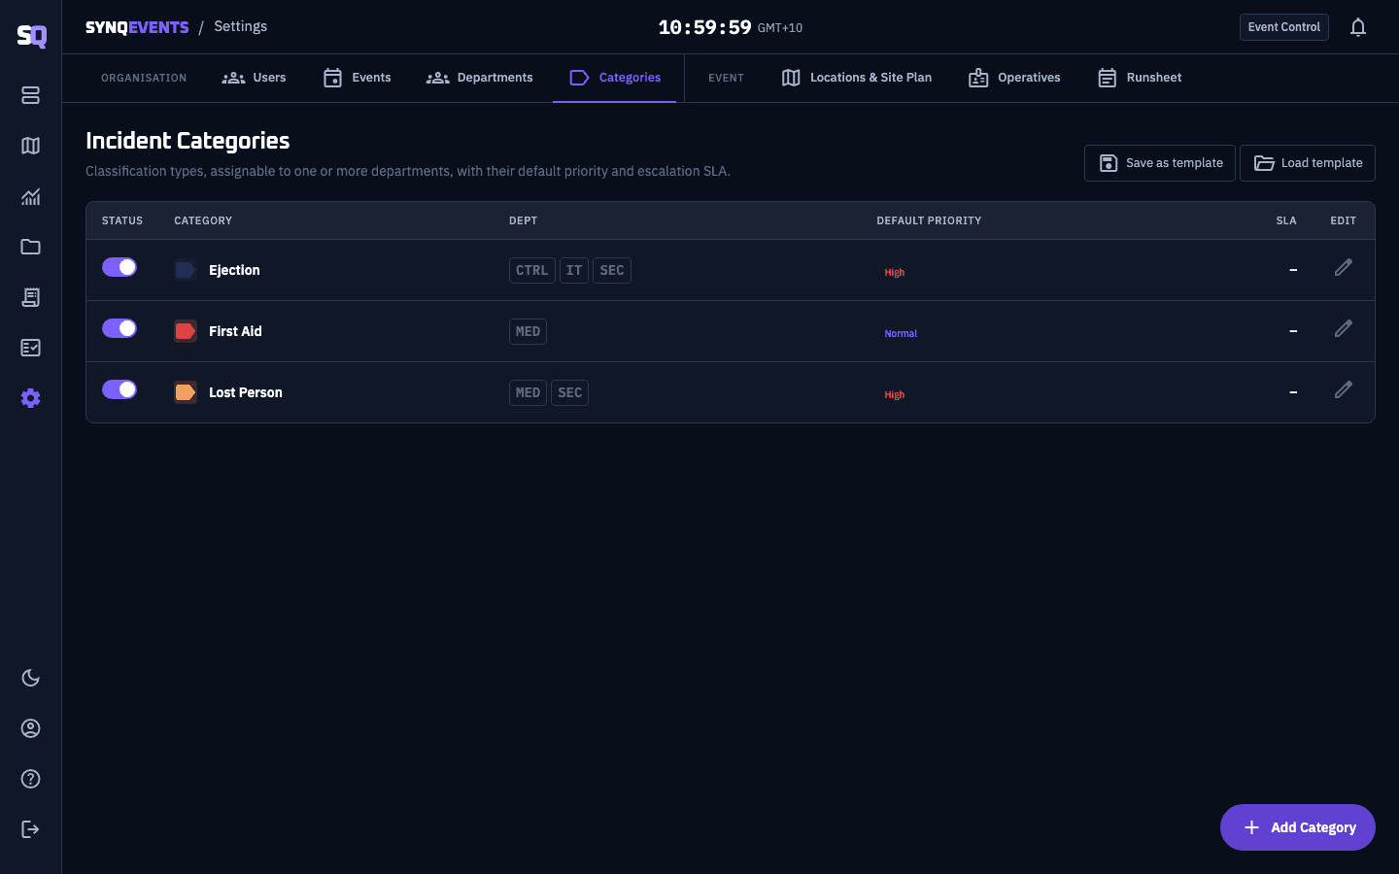The image size is (1399, 874).
Task: Edit the Ejection category pencil icon
Action: 1344,267
